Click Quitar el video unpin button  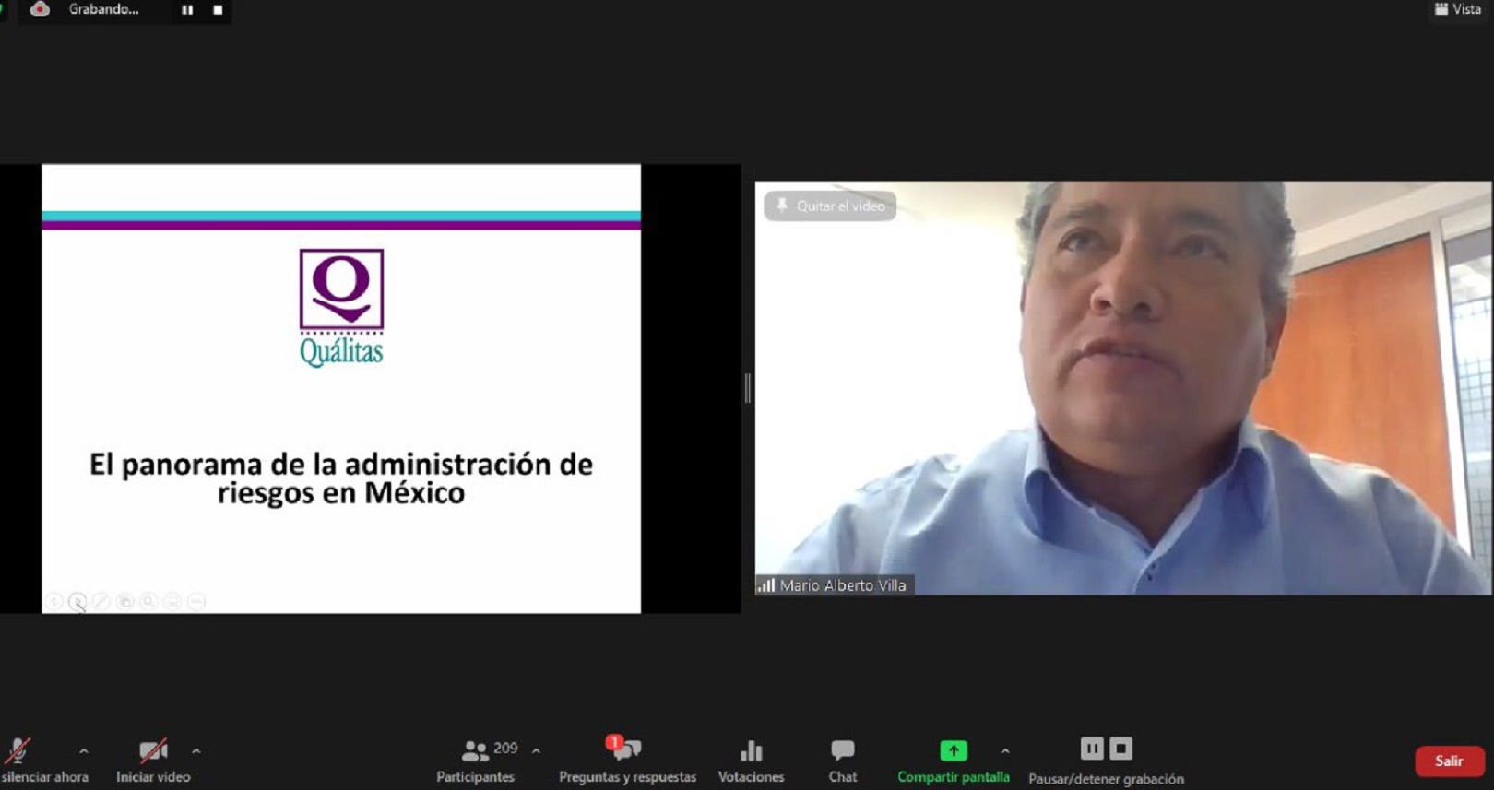point(830,206)
